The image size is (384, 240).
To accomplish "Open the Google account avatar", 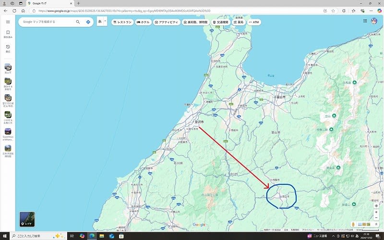I will click(x=374, y=21).
